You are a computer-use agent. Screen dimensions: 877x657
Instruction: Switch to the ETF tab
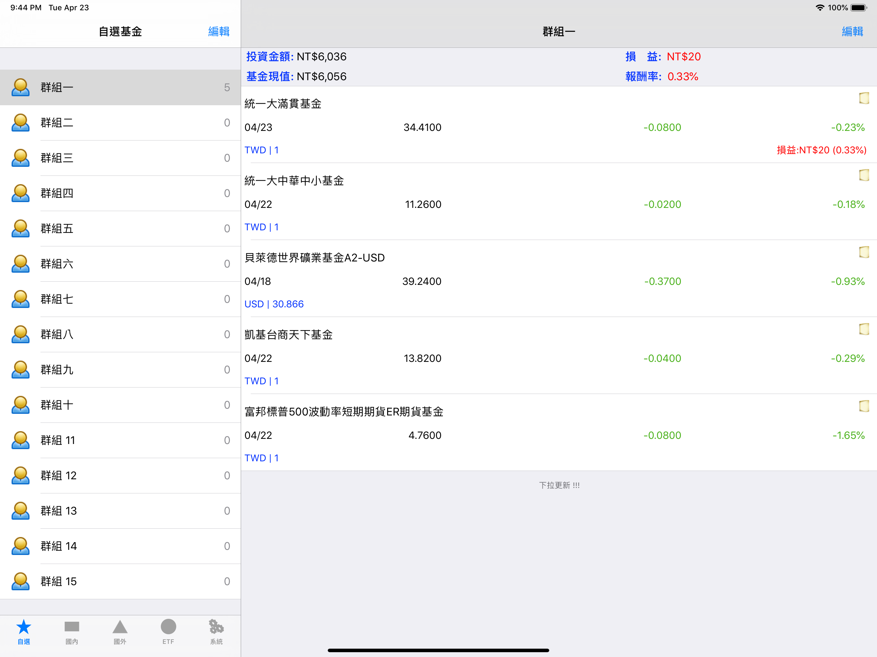tap(168, 632)
